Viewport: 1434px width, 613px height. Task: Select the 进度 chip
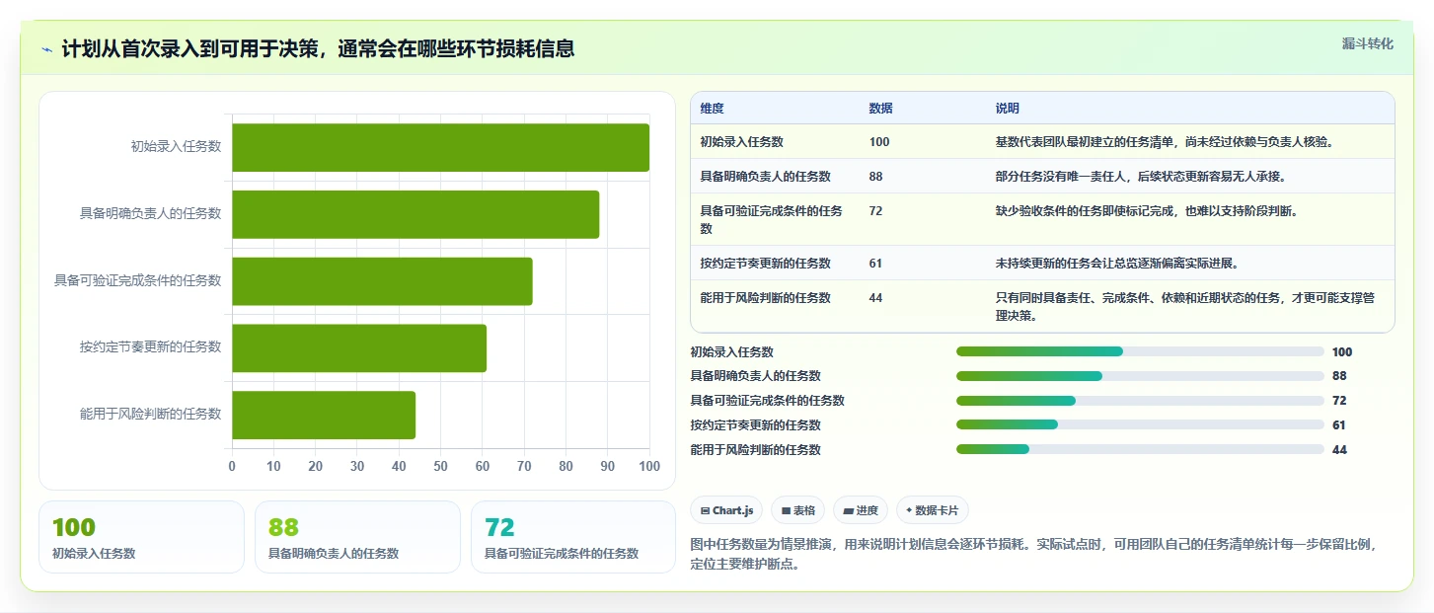[861, 510]
